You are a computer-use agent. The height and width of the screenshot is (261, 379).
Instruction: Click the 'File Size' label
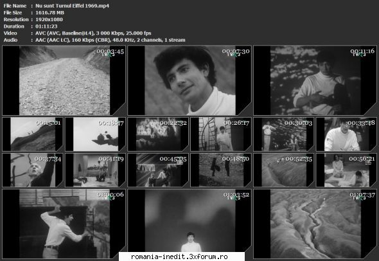[x=13, y=13]
